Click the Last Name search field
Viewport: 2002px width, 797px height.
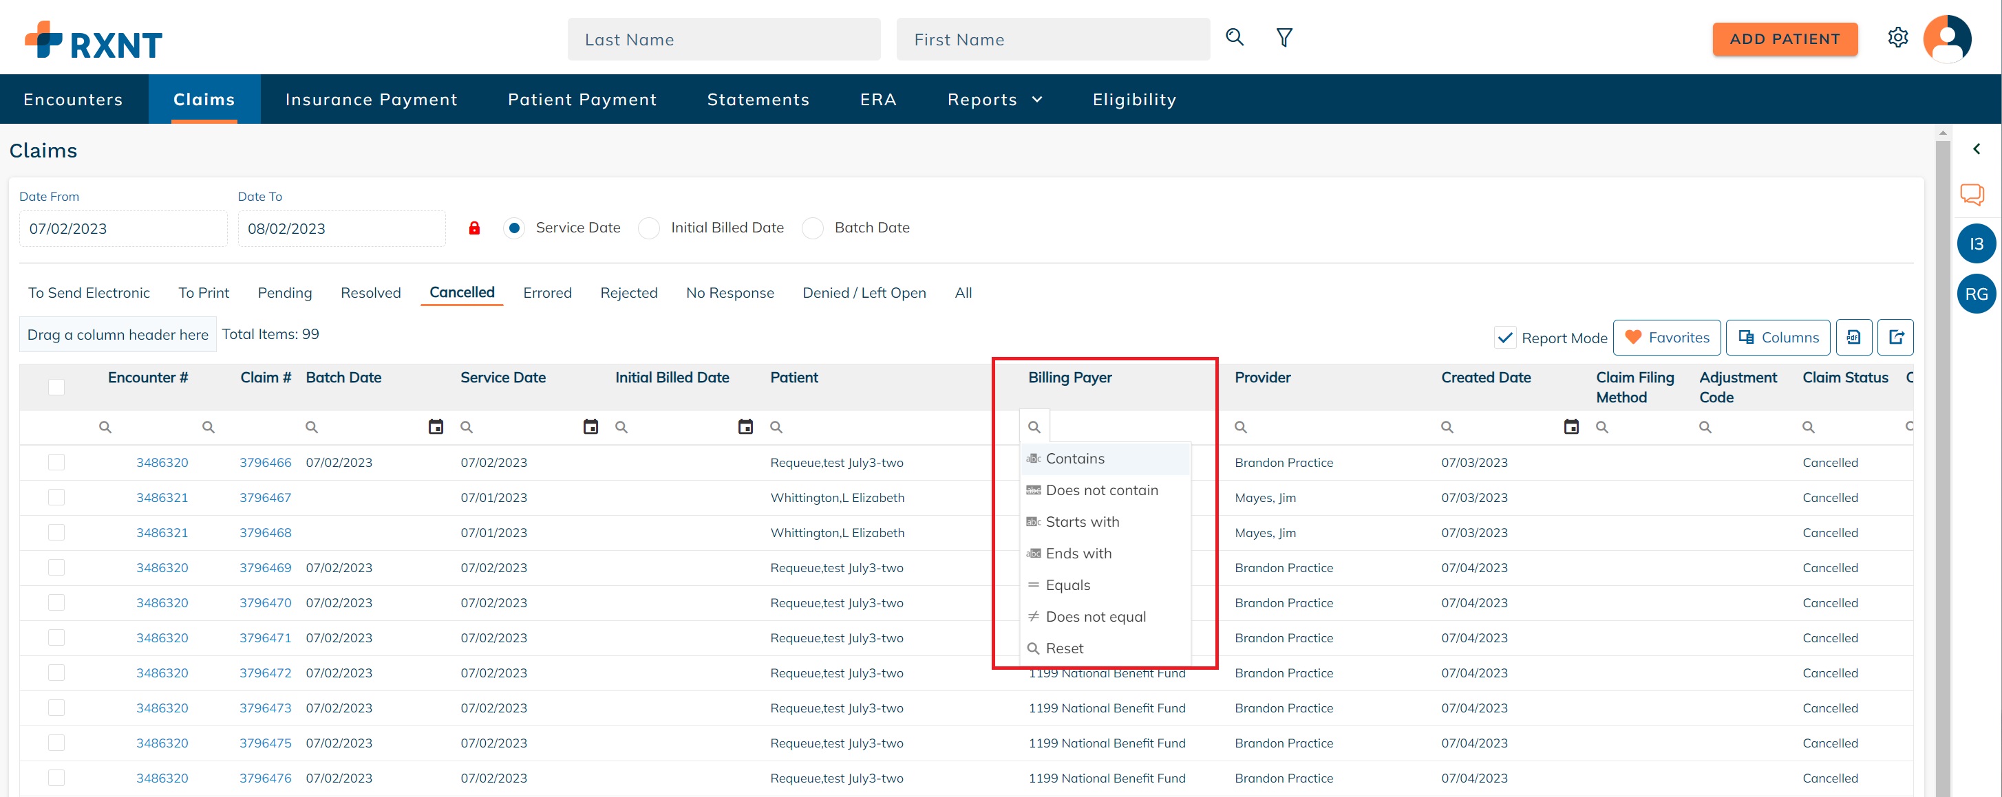pos(723,40)
